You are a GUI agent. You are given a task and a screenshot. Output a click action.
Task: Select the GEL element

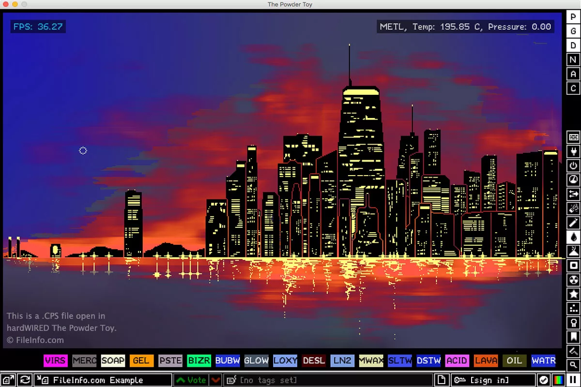[141, 360]
